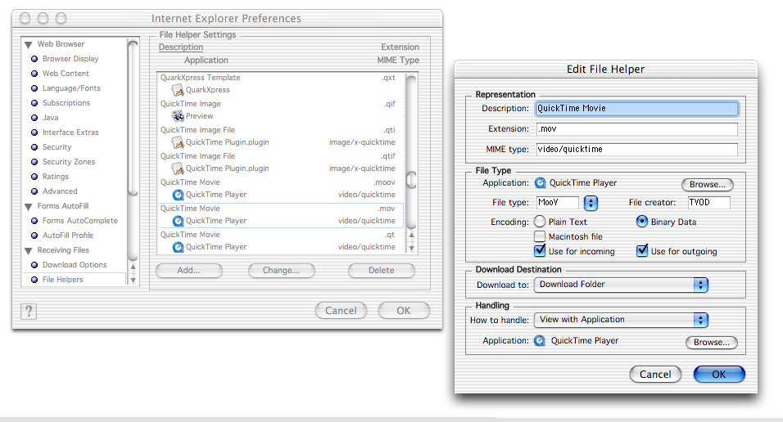Click the QuarkXpress application icon in helper list
The width and height of the screenshot is (783, 422).
pyautogui.click(x=178, y=90)
